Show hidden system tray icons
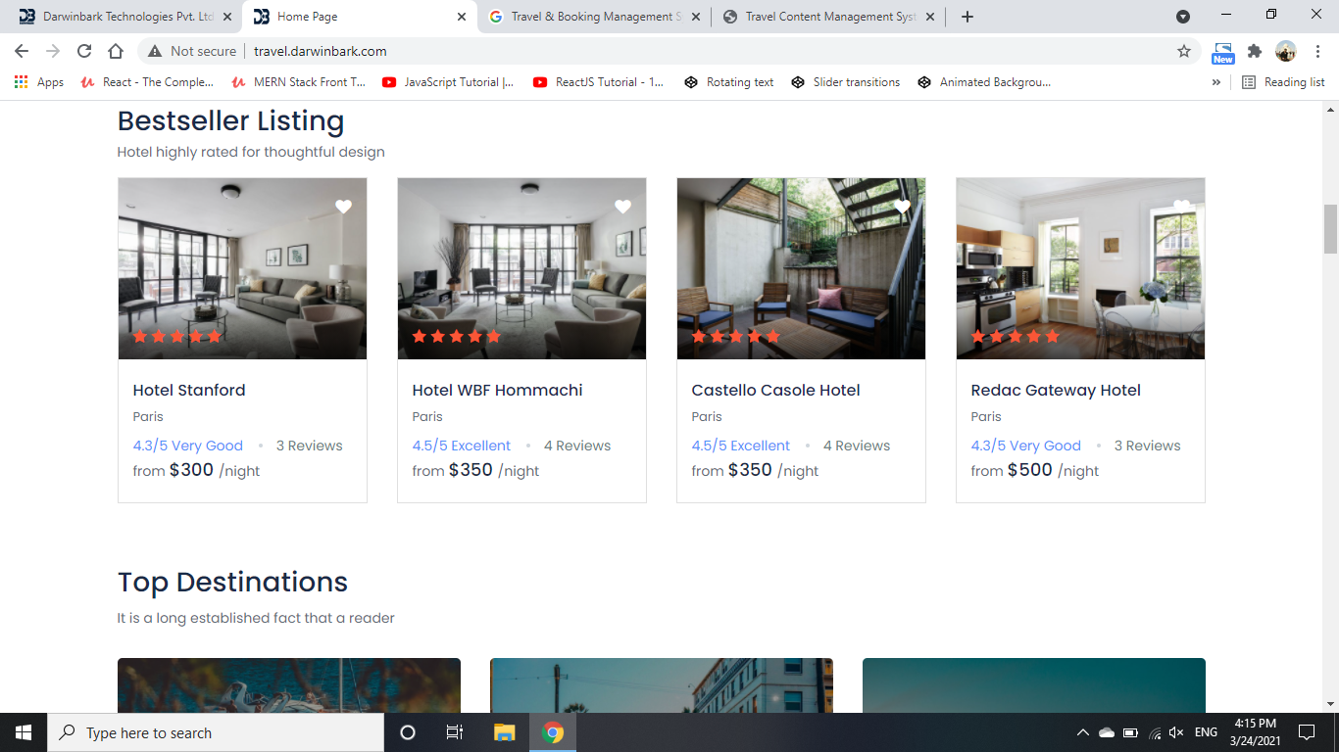The width and height of the screenshot is (1339, 752). [x=1082, y=732]
